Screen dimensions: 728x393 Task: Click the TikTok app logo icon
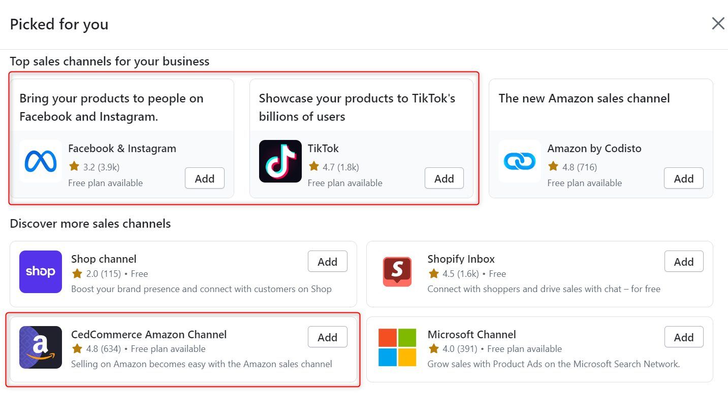(280, 161)
